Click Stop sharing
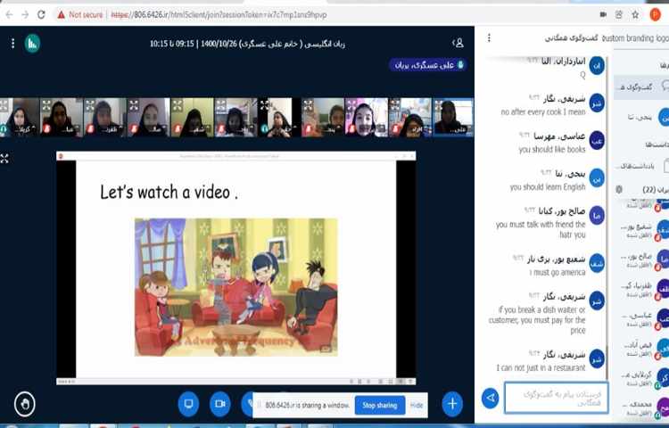Screen dimensions: 669x428 click(x=380, y=406)
